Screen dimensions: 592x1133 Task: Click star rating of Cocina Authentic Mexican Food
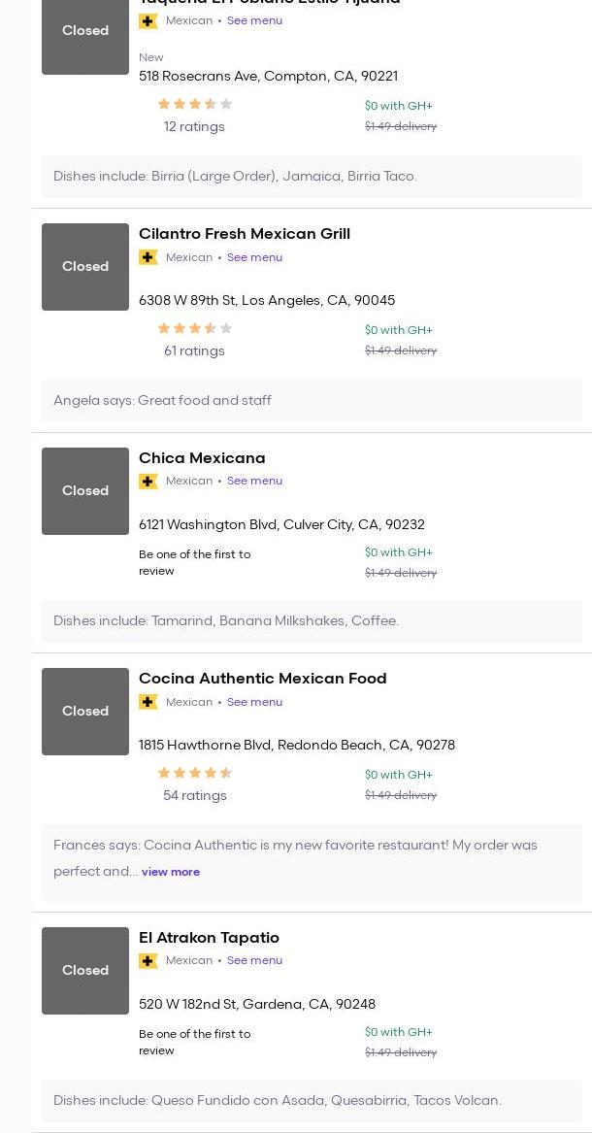195,774
